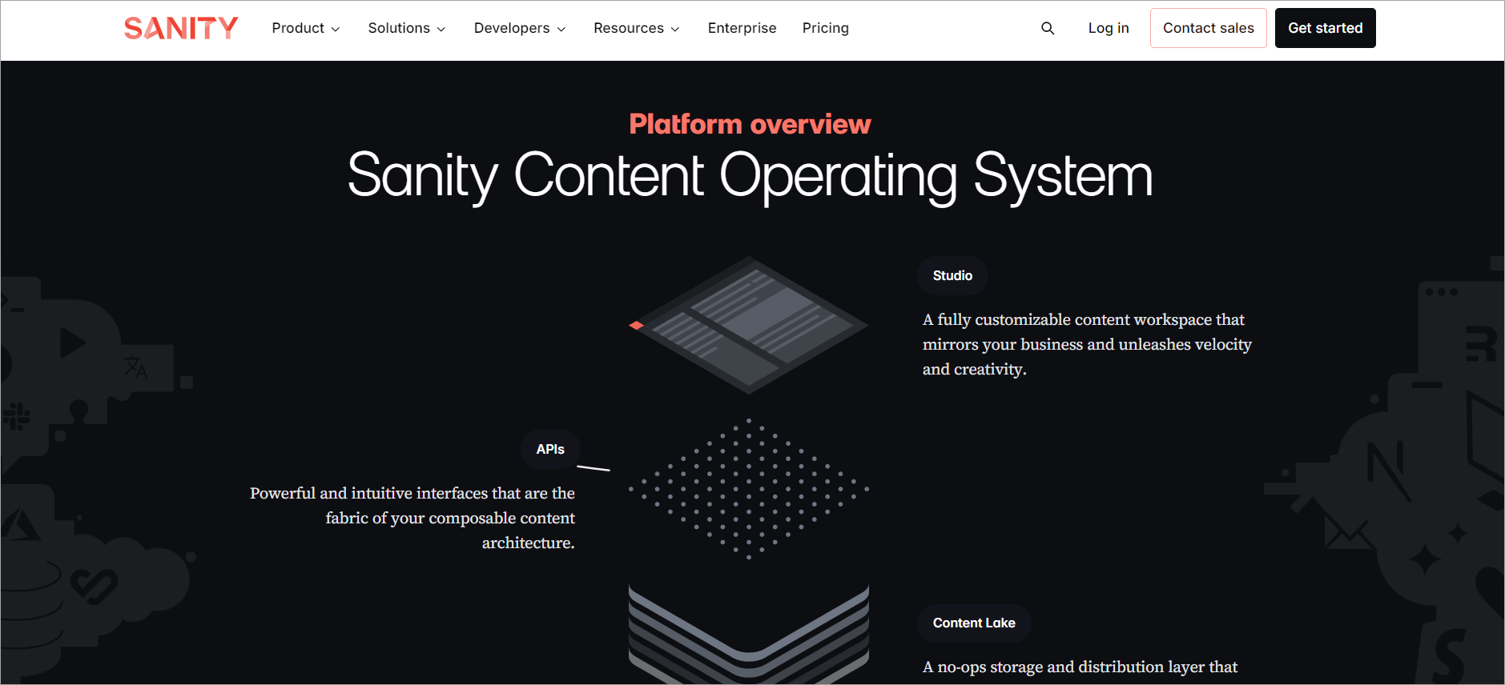Select the Studio label pill
The image size is (1505, 685).
[952, 275]
